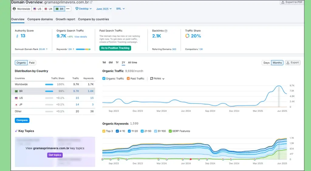The width and height of the screenshot is (311, 171).
Task: Open the Compare domains tab
Action: click(x=40, y=19)
